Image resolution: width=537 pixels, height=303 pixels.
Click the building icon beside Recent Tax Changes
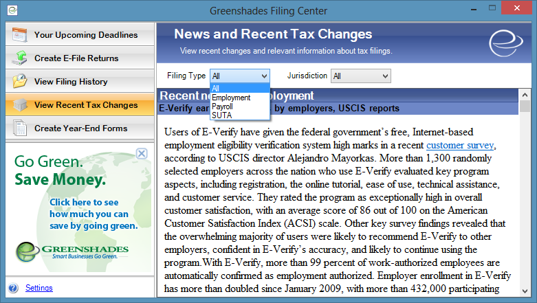(x=19, y=104)
